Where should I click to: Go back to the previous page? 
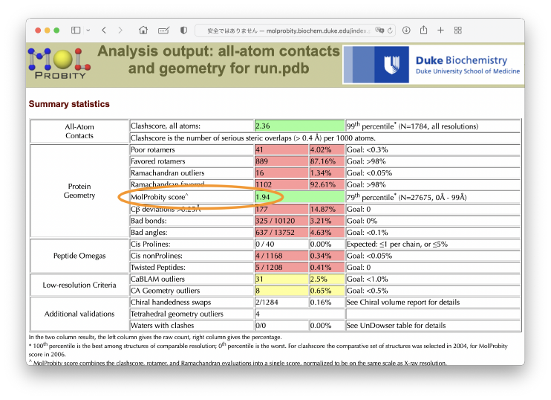(x=104, y=30)
